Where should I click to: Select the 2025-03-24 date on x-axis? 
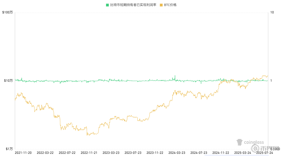click(243, 153)
